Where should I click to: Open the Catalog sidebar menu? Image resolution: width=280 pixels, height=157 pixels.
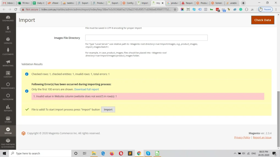click(x=8, y=41)
